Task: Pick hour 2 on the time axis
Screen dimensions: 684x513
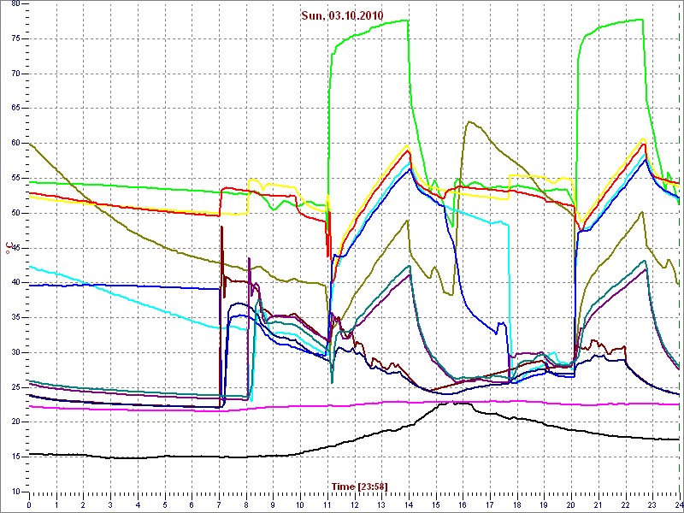Action: tap(83, 504)
